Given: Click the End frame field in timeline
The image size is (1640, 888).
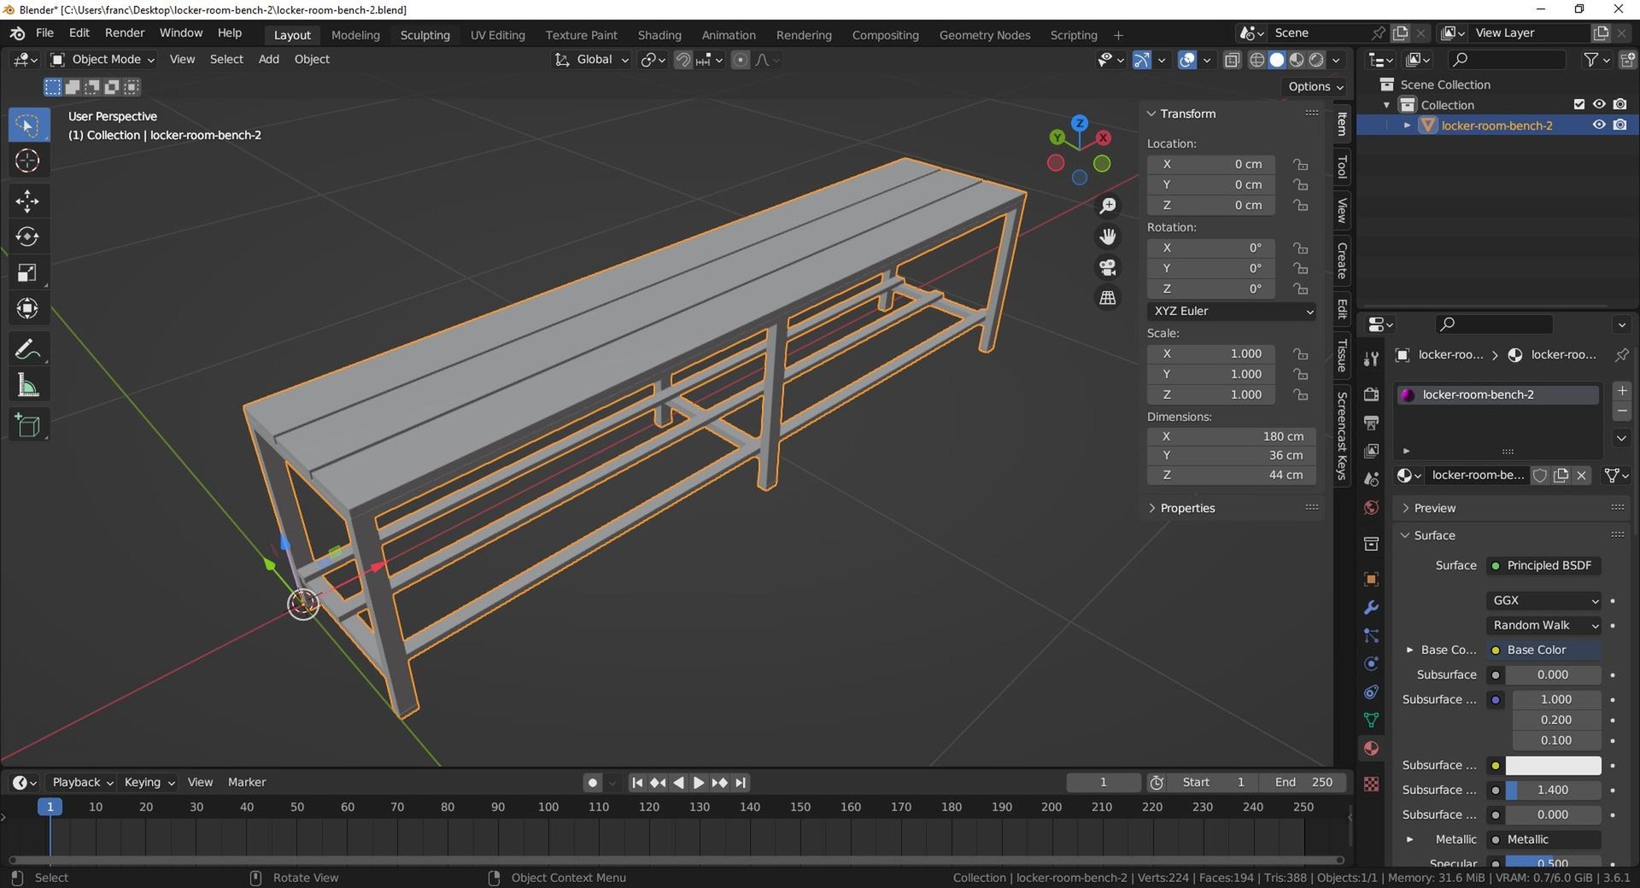Looking at the screenshot, I should [1303, 782].
